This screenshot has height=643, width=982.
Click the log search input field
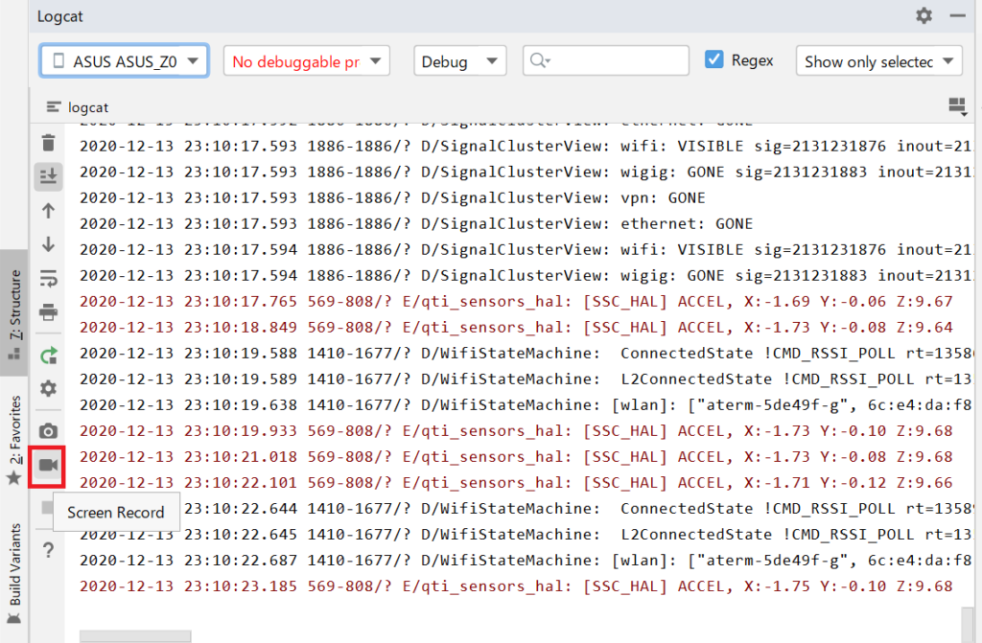(x=606, y=60)
